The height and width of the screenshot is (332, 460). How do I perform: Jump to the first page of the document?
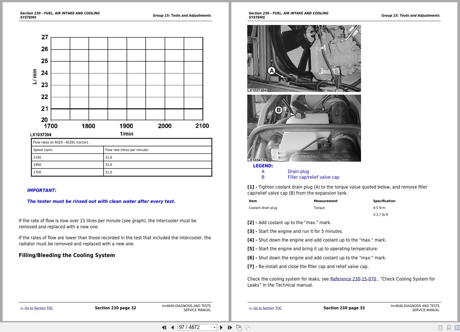click(x=164, y=327)
